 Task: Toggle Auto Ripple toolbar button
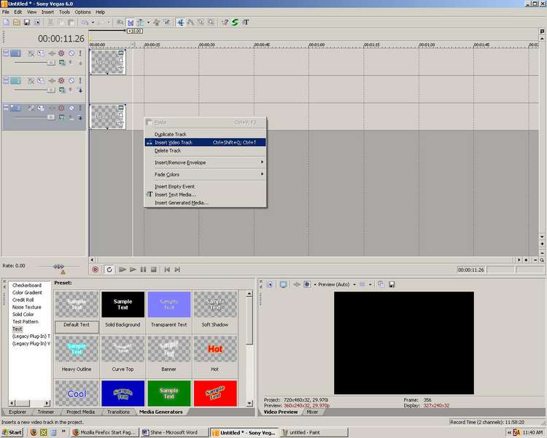[141, 23]
